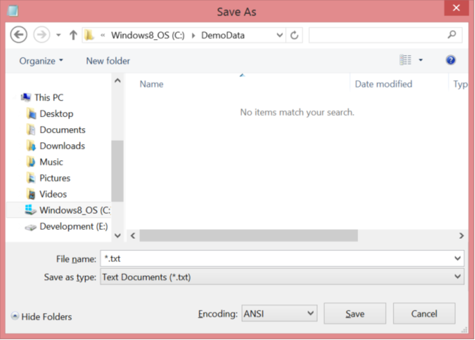Change view layout icon
Image resolution: width=475 pixels, height=340 pixels.
406,60
